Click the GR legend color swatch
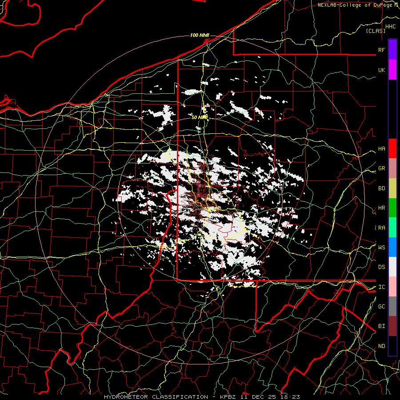 pos(392,168)
